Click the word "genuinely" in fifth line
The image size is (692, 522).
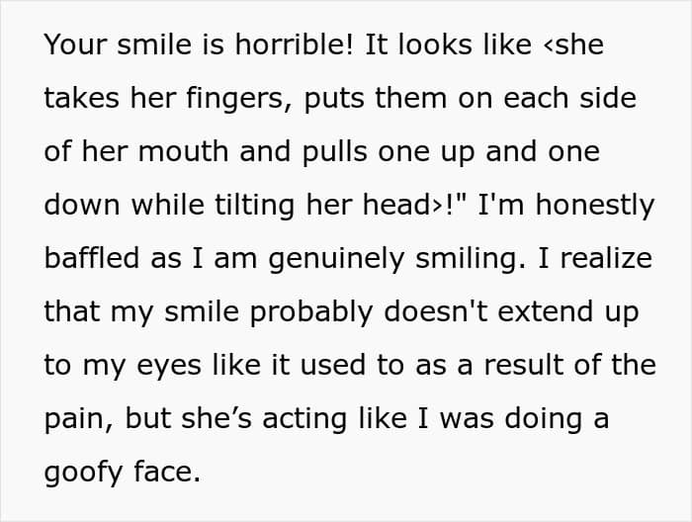tap(336, 260)
